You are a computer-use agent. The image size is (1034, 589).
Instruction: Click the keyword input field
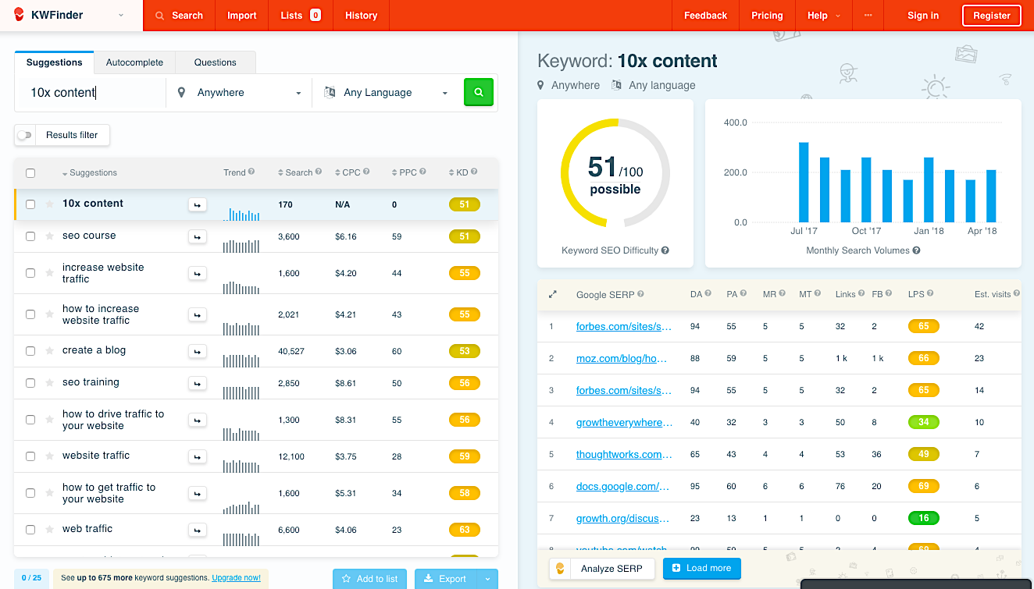pos(91,92)
